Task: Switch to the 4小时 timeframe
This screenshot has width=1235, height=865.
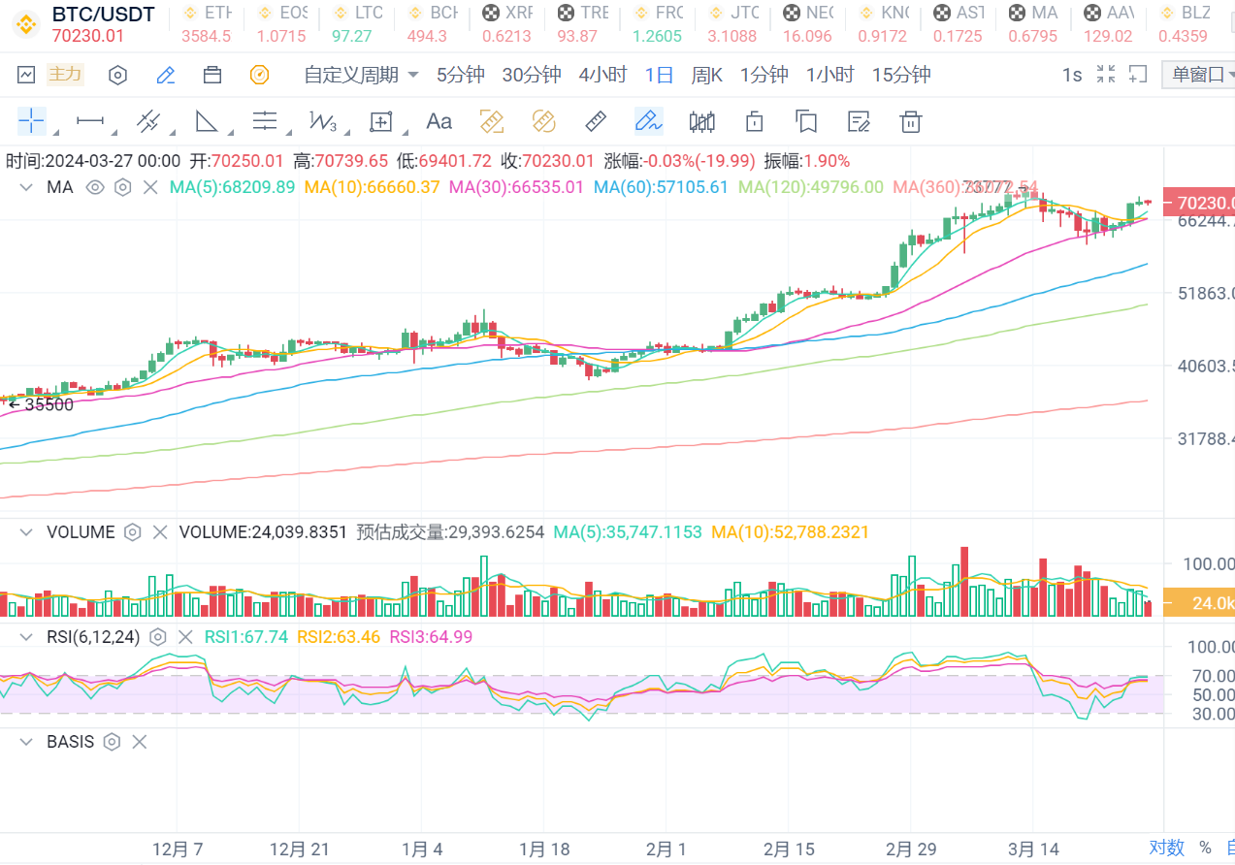Action: tap(602, 75)
